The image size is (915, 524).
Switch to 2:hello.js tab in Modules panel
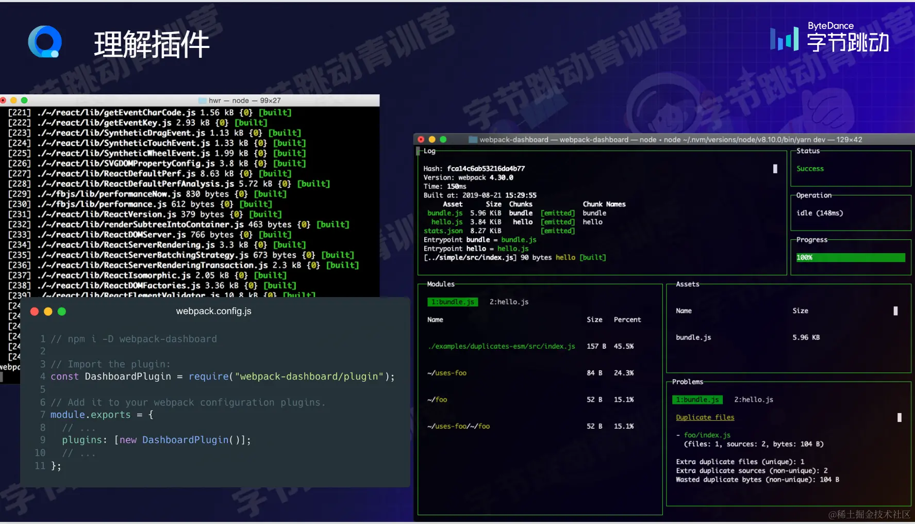509,302
